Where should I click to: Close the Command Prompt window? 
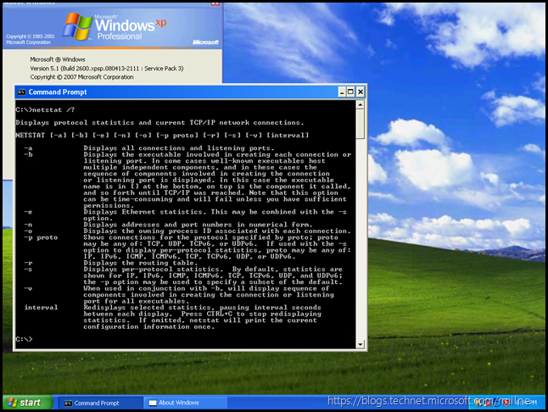(x=360, y=92)
